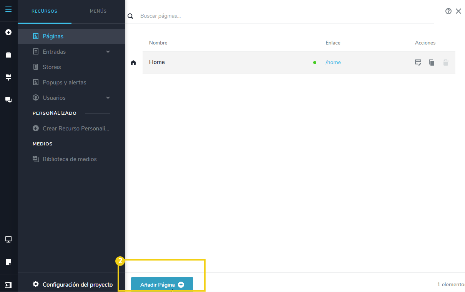Click the Biblioteca de medios image icon
The height and width of the screenshot is (292, 465).
coord(36,159)
